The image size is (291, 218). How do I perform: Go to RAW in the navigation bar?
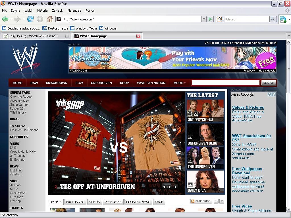point(34,83)
